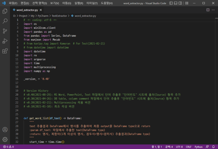218x149 pixels.
Task: Click the '# -*- coding: utf-8 -*-' line
Action: click(40, 20)
